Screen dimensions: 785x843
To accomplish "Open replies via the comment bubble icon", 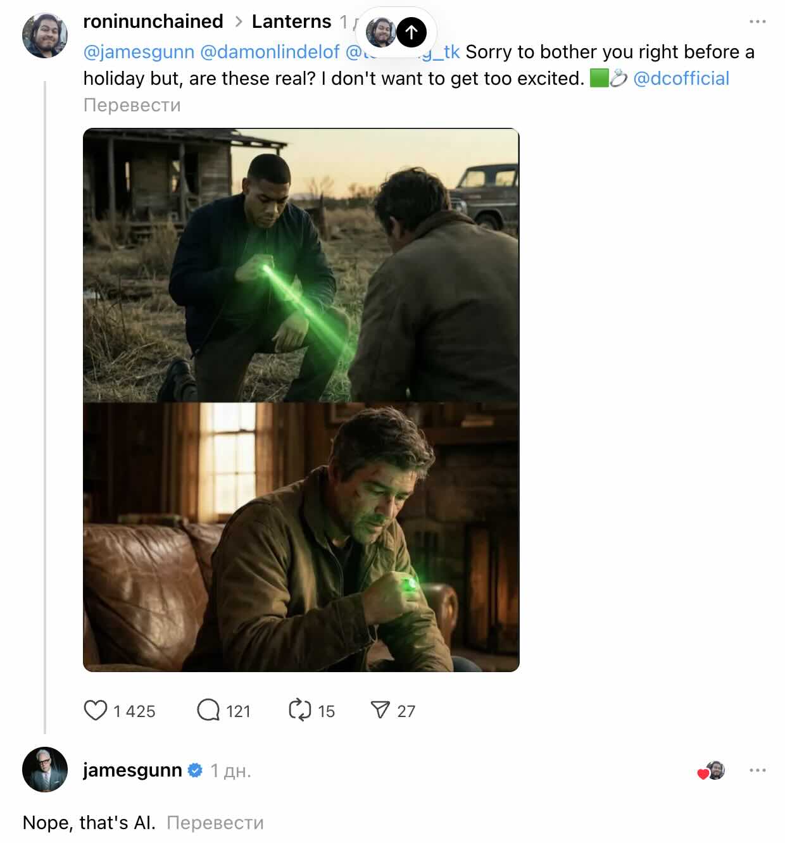I will click(208, 710).
